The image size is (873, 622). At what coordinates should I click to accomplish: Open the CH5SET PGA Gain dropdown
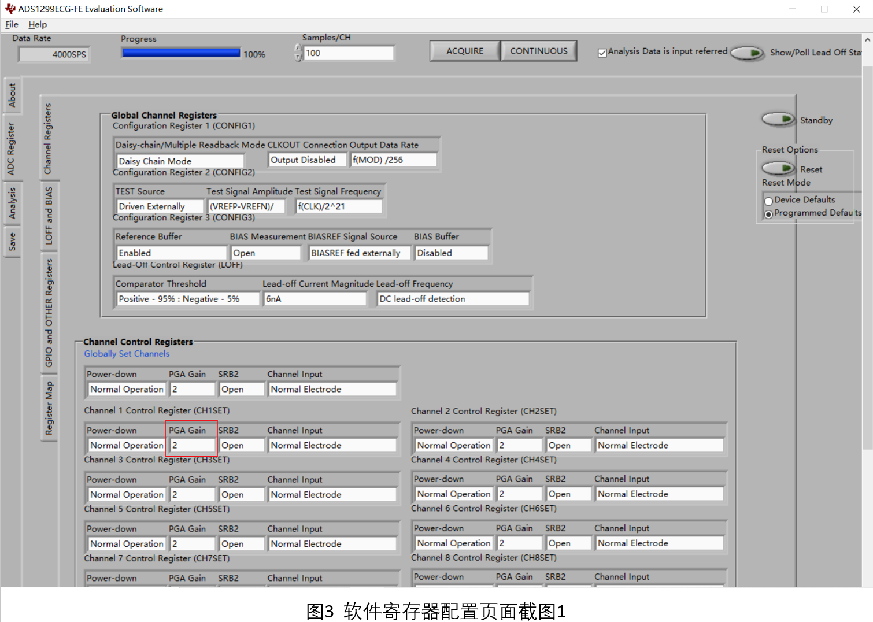(x=193, y=543)
